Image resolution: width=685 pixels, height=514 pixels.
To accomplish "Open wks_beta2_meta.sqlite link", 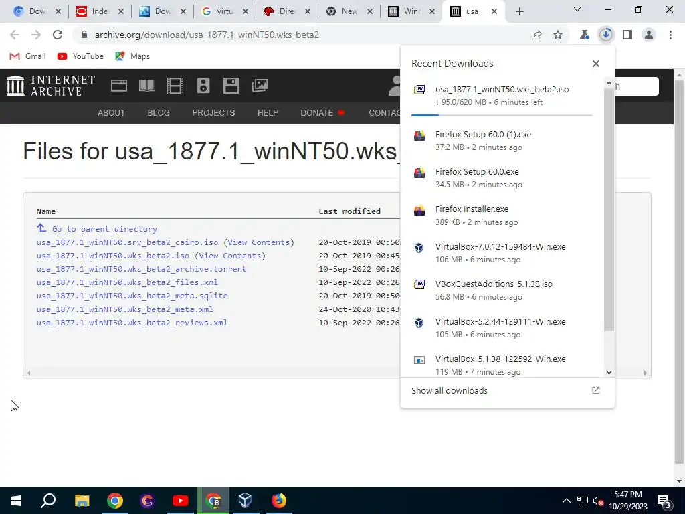I will tap(132, 296).
